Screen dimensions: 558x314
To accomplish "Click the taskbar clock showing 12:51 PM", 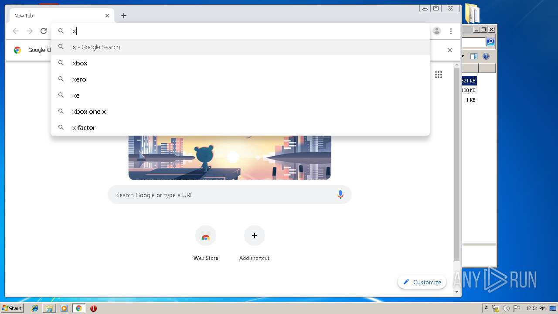I will [536, 308].
